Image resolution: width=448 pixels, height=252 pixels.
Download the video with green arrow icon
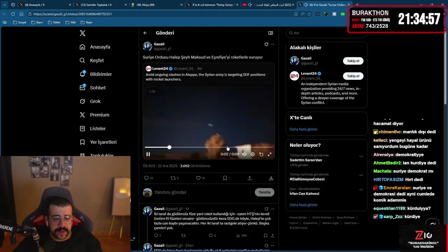tap(271, 178)
